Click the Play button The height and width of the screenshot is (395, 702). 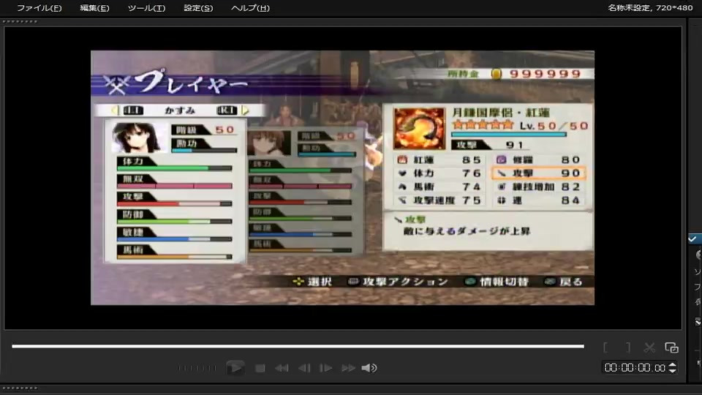coord(235,368)
